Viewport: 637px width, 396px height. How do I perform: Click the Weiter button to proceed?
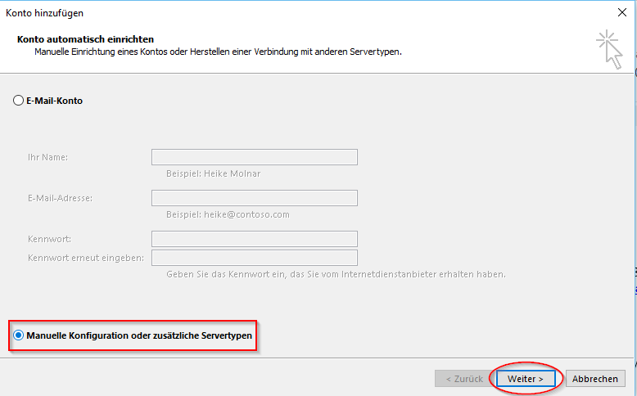[x=525, y=379]
